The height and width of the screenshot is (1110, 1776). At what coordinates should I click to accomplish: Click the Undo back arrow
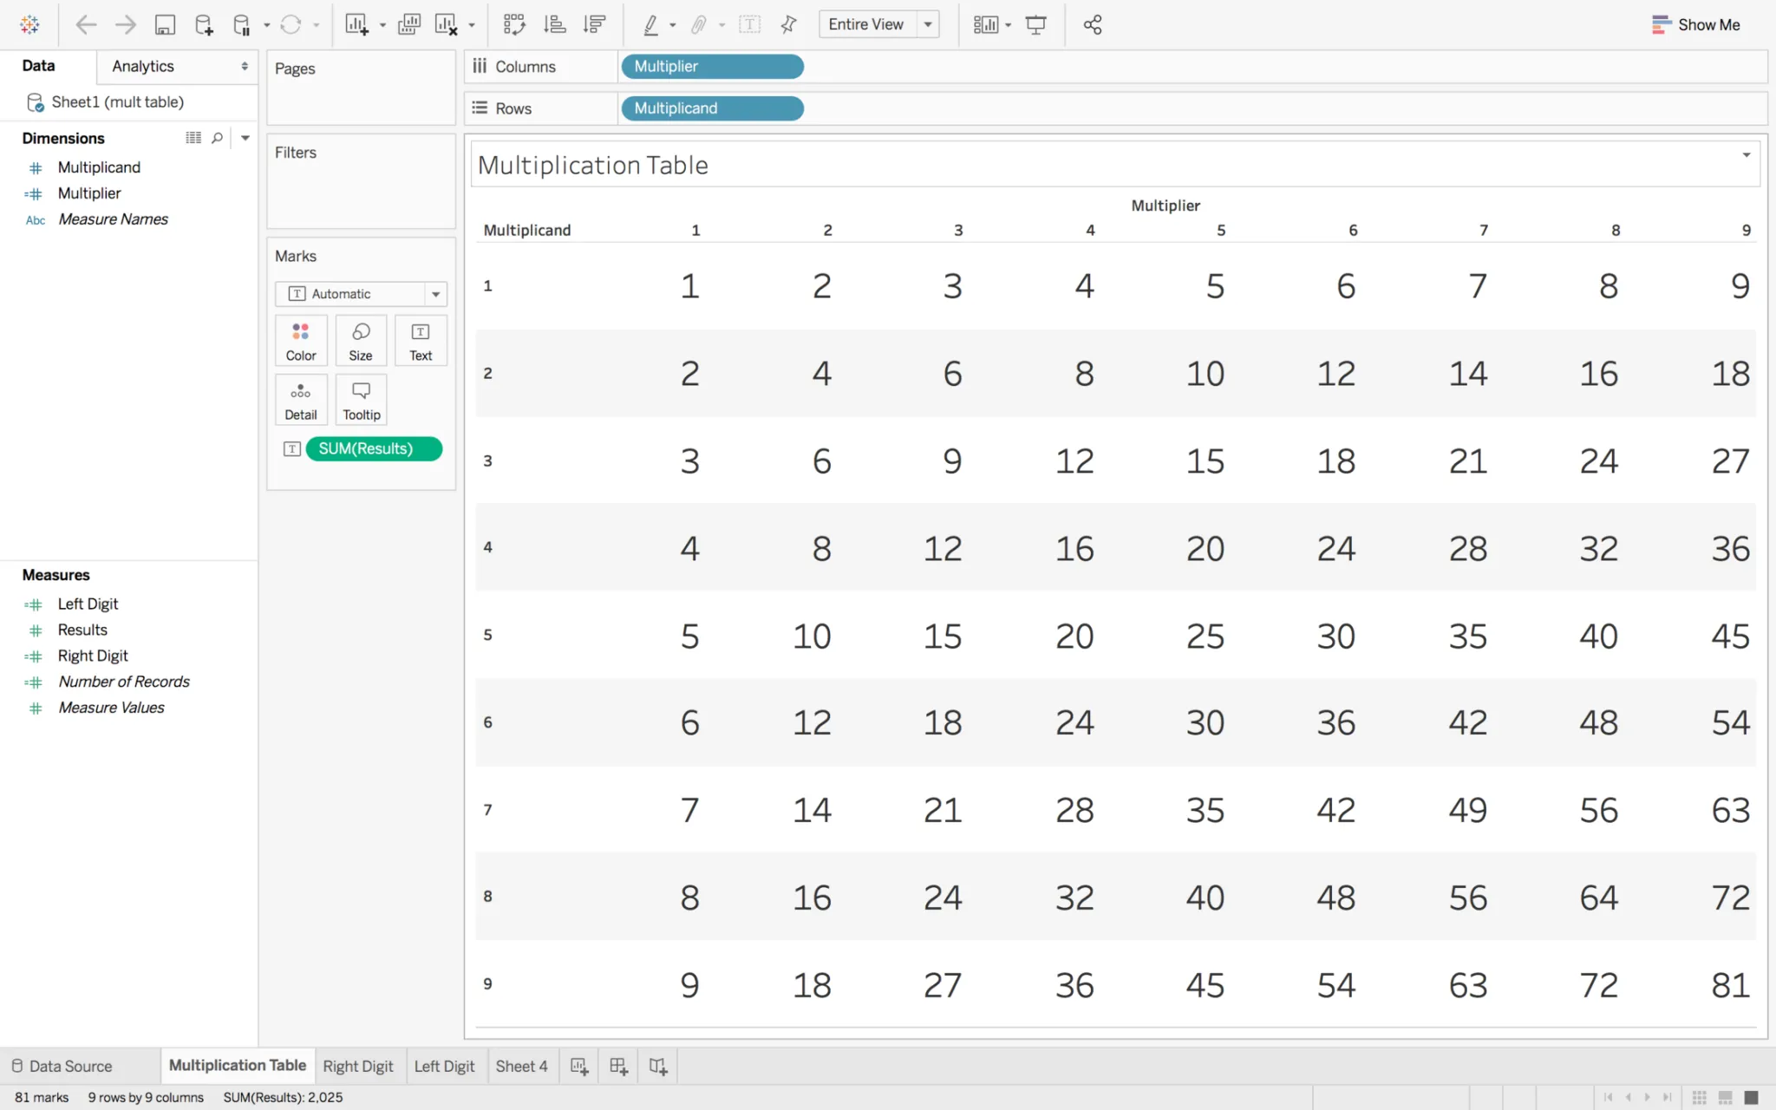click(86, 24)
